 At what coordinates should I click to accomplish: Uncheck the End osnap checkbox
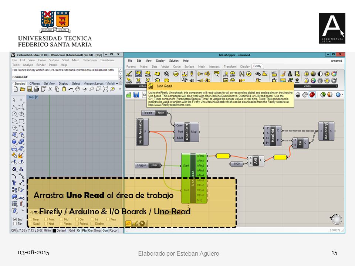(x=15, y=219)
